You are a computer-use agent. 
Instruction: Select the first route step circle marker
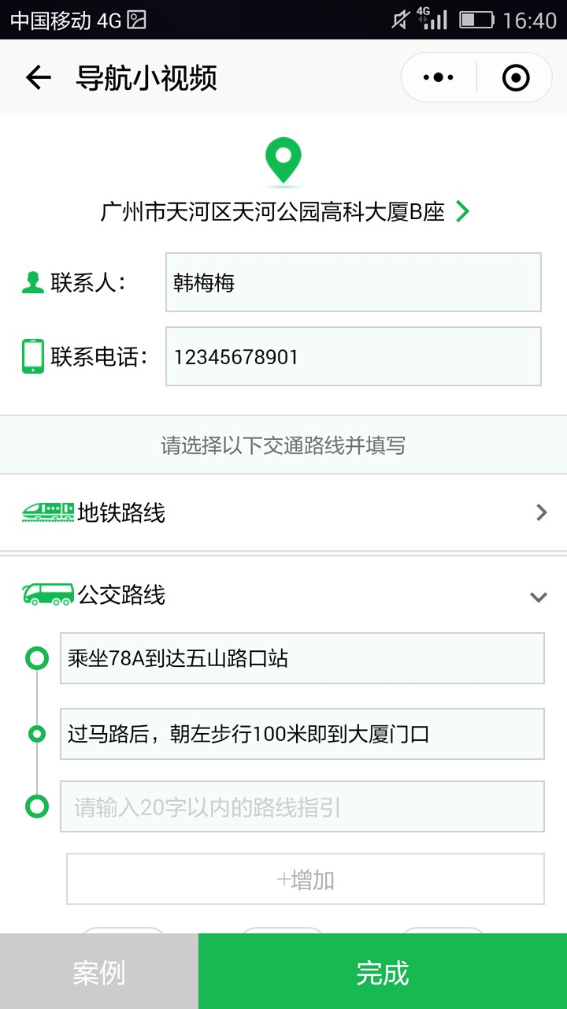click(x=37, y=657)
